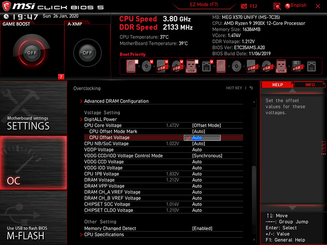327x245 pixels.
Task: Choose the legacy USB key boot icon
Action: [x=281, y=66]
